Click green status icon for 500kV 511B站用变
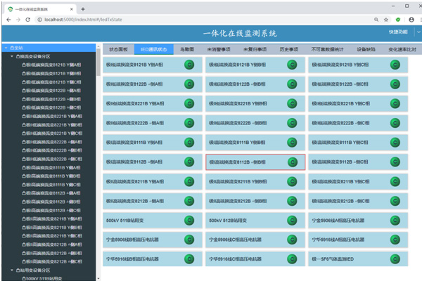The height and width of the screenshot is (281, 422). click(x=188, y=220)
